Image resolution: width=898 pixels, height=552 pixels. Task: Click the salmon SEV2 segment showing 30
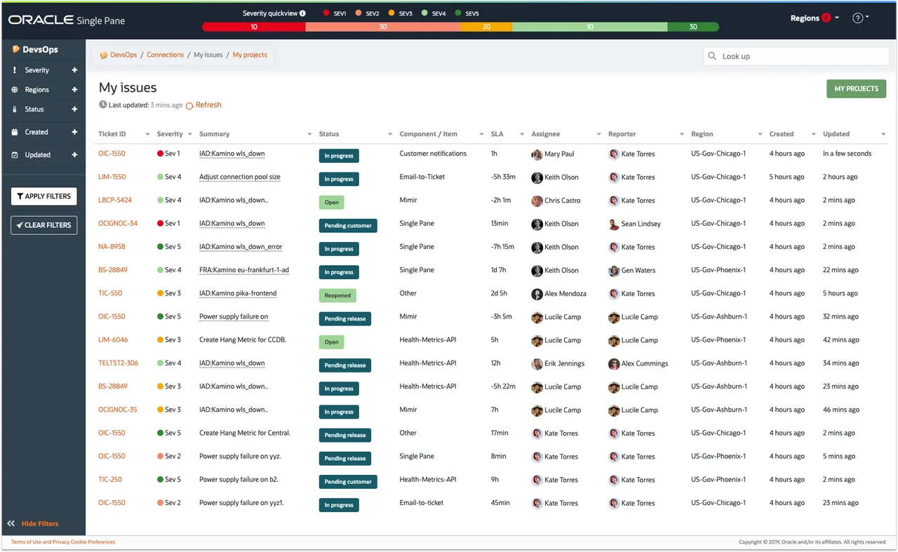click(383, 27)
